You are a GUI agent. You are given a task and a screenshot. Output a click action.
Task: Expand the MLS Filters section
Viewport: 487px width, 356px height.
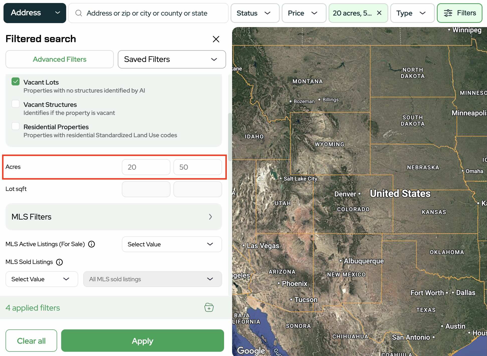[x=114, y=217]
